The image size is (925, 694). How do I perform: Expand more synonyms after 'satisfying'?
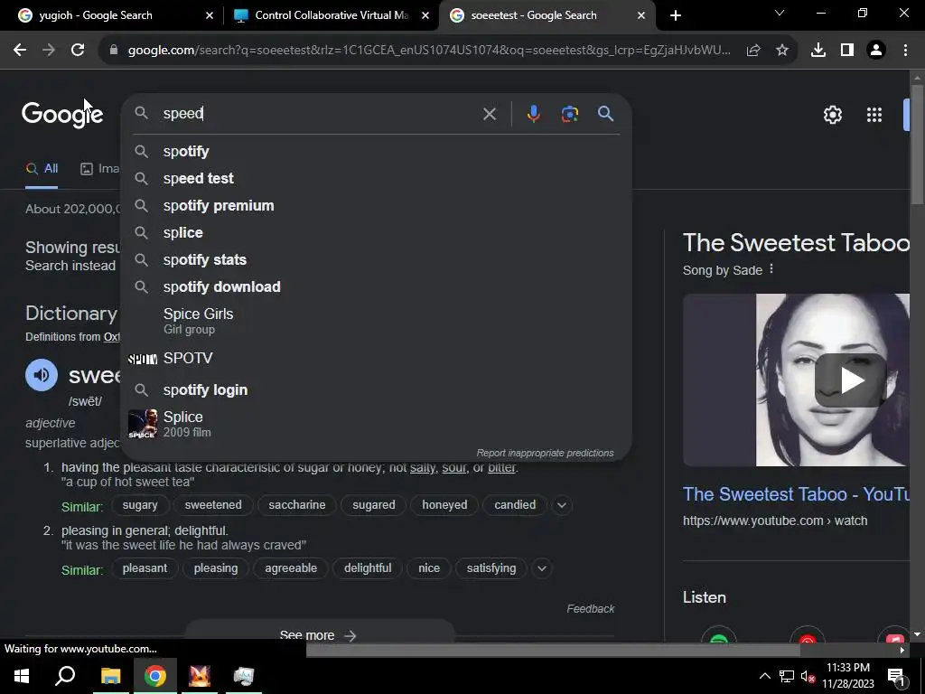point(542,568)
